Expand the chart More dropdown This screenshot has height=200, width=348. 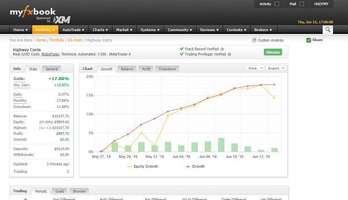254,68
